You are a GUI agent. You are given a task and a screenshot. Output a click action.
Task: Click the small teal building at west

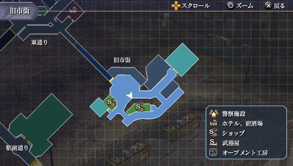[x=99, y=107]
